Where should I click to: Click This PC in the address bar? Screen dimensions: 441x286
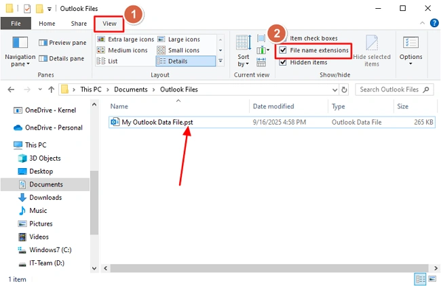point(90,89)
